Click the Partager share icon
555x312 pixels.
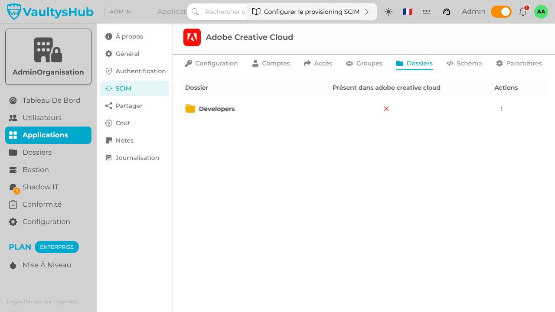[109, 106]
